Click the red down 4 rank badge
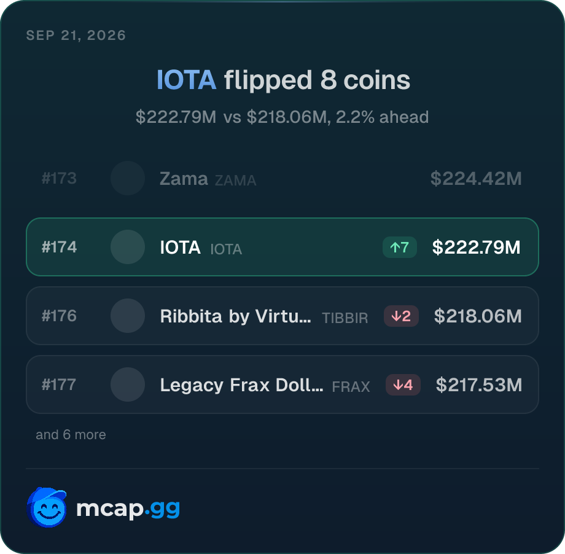The image size is (565, 554). pos(403,385)
